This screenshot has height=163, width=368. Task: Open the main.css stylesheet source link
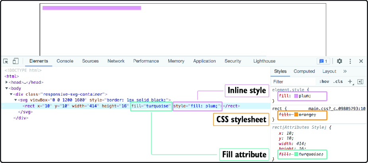coord(337,109)
